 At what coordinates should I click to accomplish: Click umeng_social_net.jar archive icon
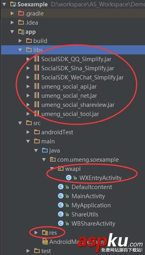click(37, 95)
